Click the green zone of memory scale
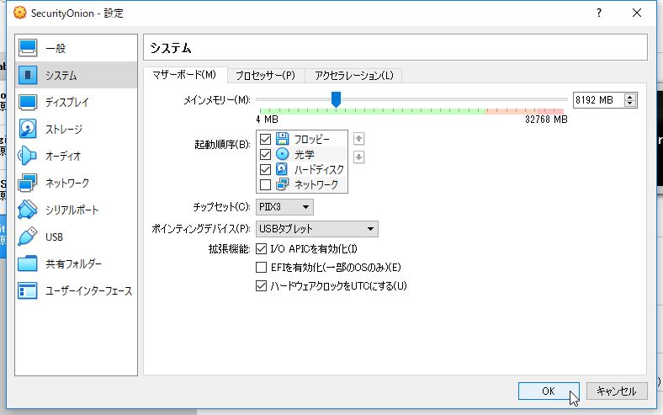This screenshot has width=663, height=415. click(x=372, y=111)
